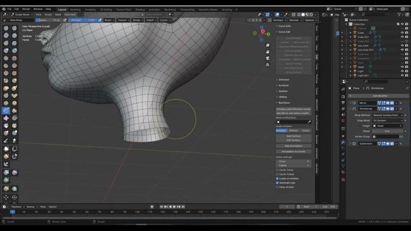The height and width of the screenshot is (231, 411).
Task: Hide the Cube object in the outliner
Action: [402, 33]
